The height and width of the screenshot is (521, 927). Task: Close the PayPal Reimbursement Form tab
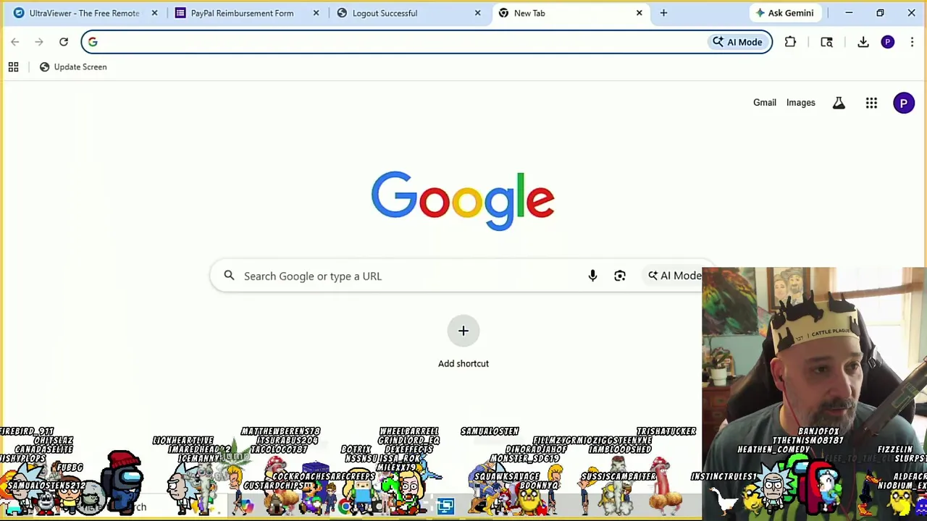tap(316, 13)
